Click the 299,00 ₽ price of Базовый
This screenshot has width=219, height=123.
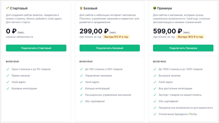94,31
